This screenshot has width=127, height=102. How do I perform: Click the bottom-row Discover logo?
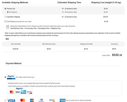(52, 100)
